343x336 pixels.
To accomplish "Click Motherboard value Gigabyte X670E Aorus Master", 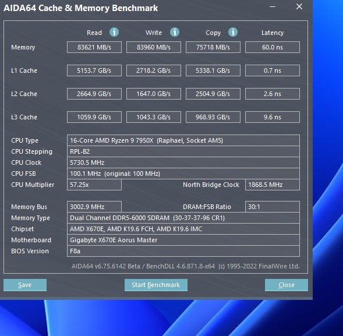I will point(183,240).
